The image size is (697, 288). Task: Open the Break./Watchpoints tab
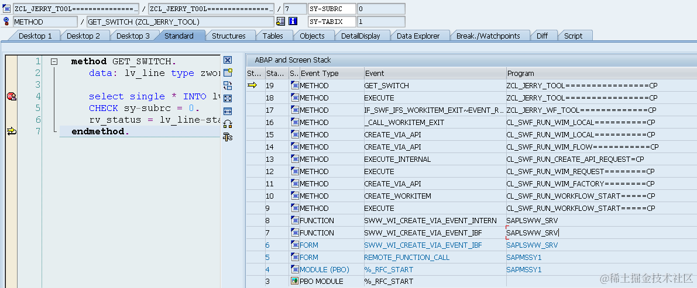coord(488,36)
